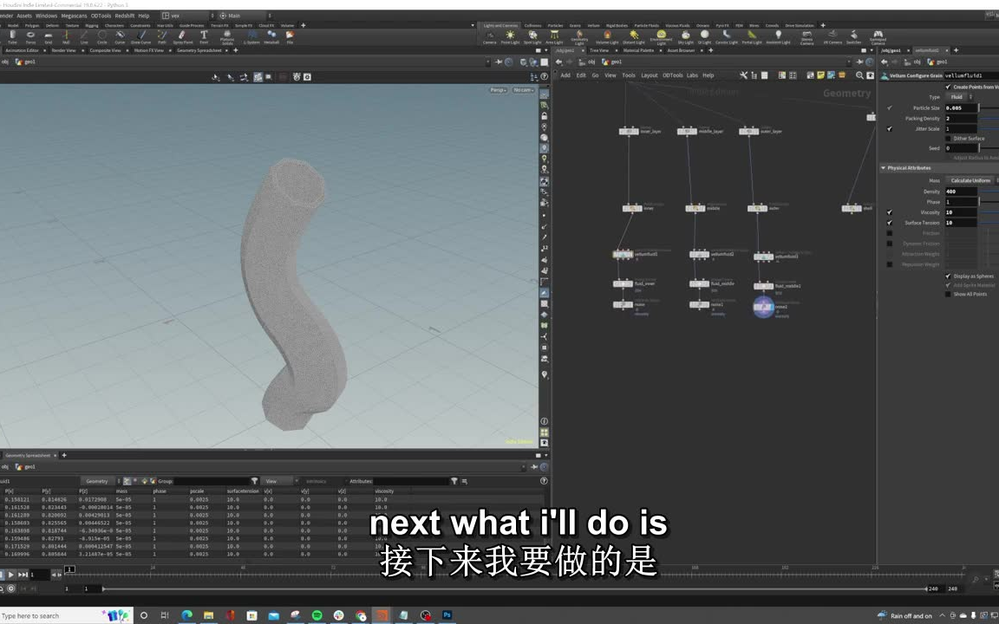Launch Photoshop from the taskbar
Viewport: 999px width, 624px height.
446,615
